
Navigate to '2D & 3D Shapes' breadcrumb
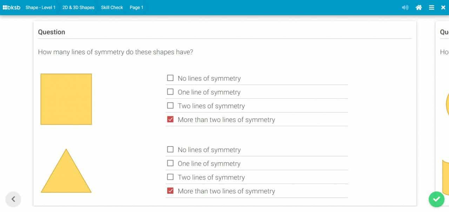click(x=78, y=7)
